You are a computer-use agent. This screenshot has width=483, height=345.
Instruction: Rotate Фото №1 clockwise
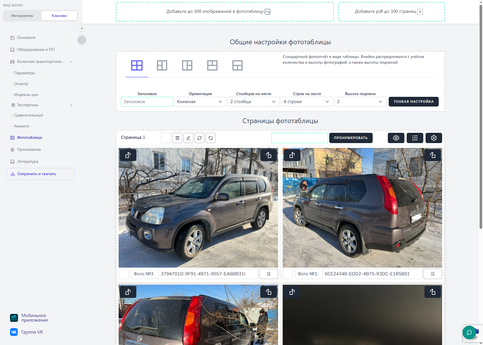(433, 155)
